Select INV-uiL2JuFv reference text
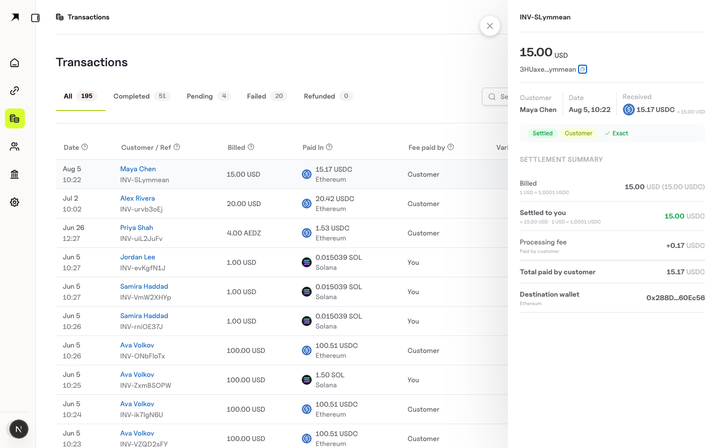This screenshot has width=717, height=448. coord(141,238)
